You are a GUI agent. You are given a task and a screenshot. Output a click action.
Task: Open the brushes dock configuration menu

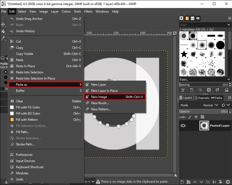pos(230,18)
